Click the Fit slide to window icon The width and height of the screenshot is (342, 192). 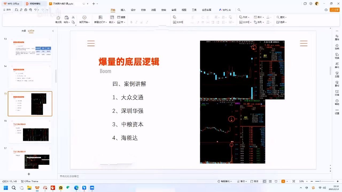[294, 181]
